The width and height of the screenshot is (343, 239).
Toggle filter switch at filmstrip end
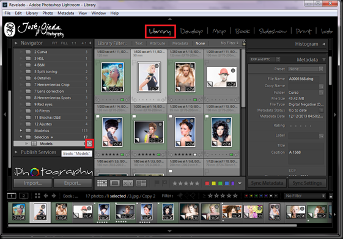pos(331,196)
